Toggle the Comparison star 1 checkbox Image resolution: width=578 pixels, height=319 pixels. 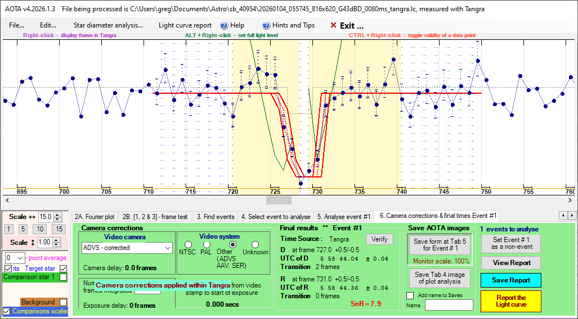[x=64, y=277]
